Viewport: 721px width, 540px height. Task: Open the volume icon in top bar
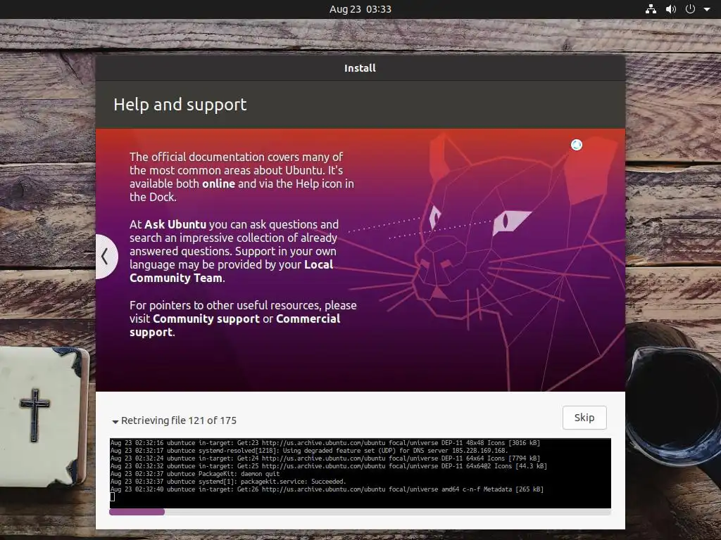tap(671, 9)
